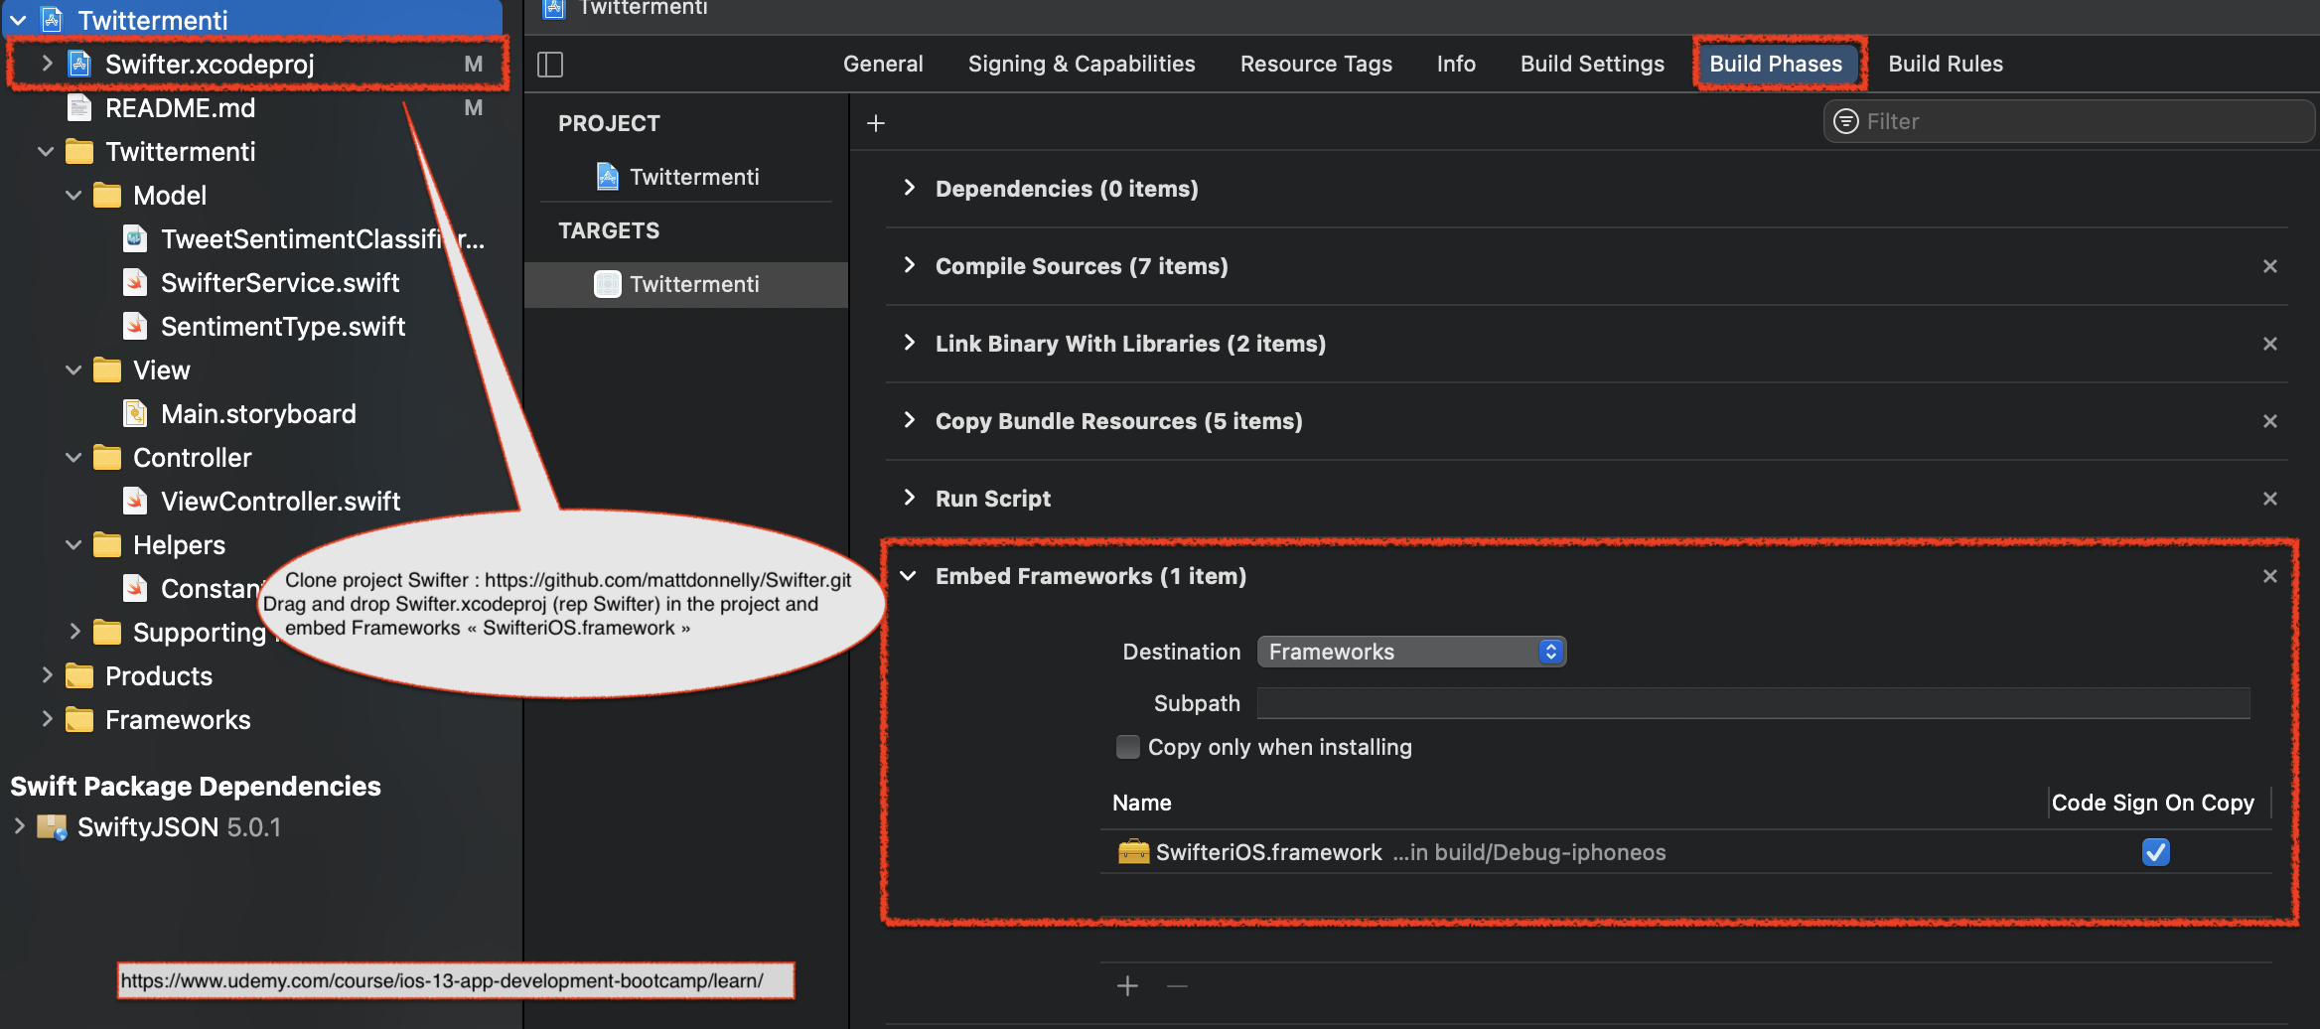Remove the Compile Sources phase with its X

pyautogui.click(x=2269, y=266)
